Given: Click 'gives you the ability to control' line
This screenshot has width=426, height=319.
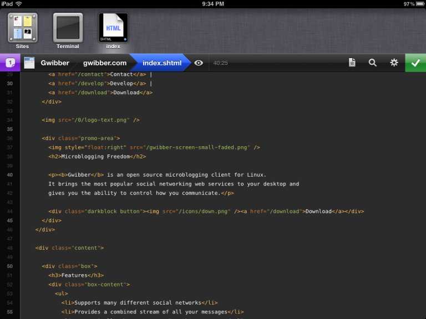Looking at the screenshot, I should (141, 193).
